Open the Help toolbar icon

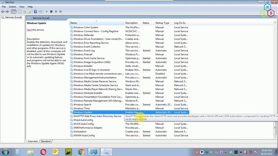pyautogui.click(x=36, y=12)
